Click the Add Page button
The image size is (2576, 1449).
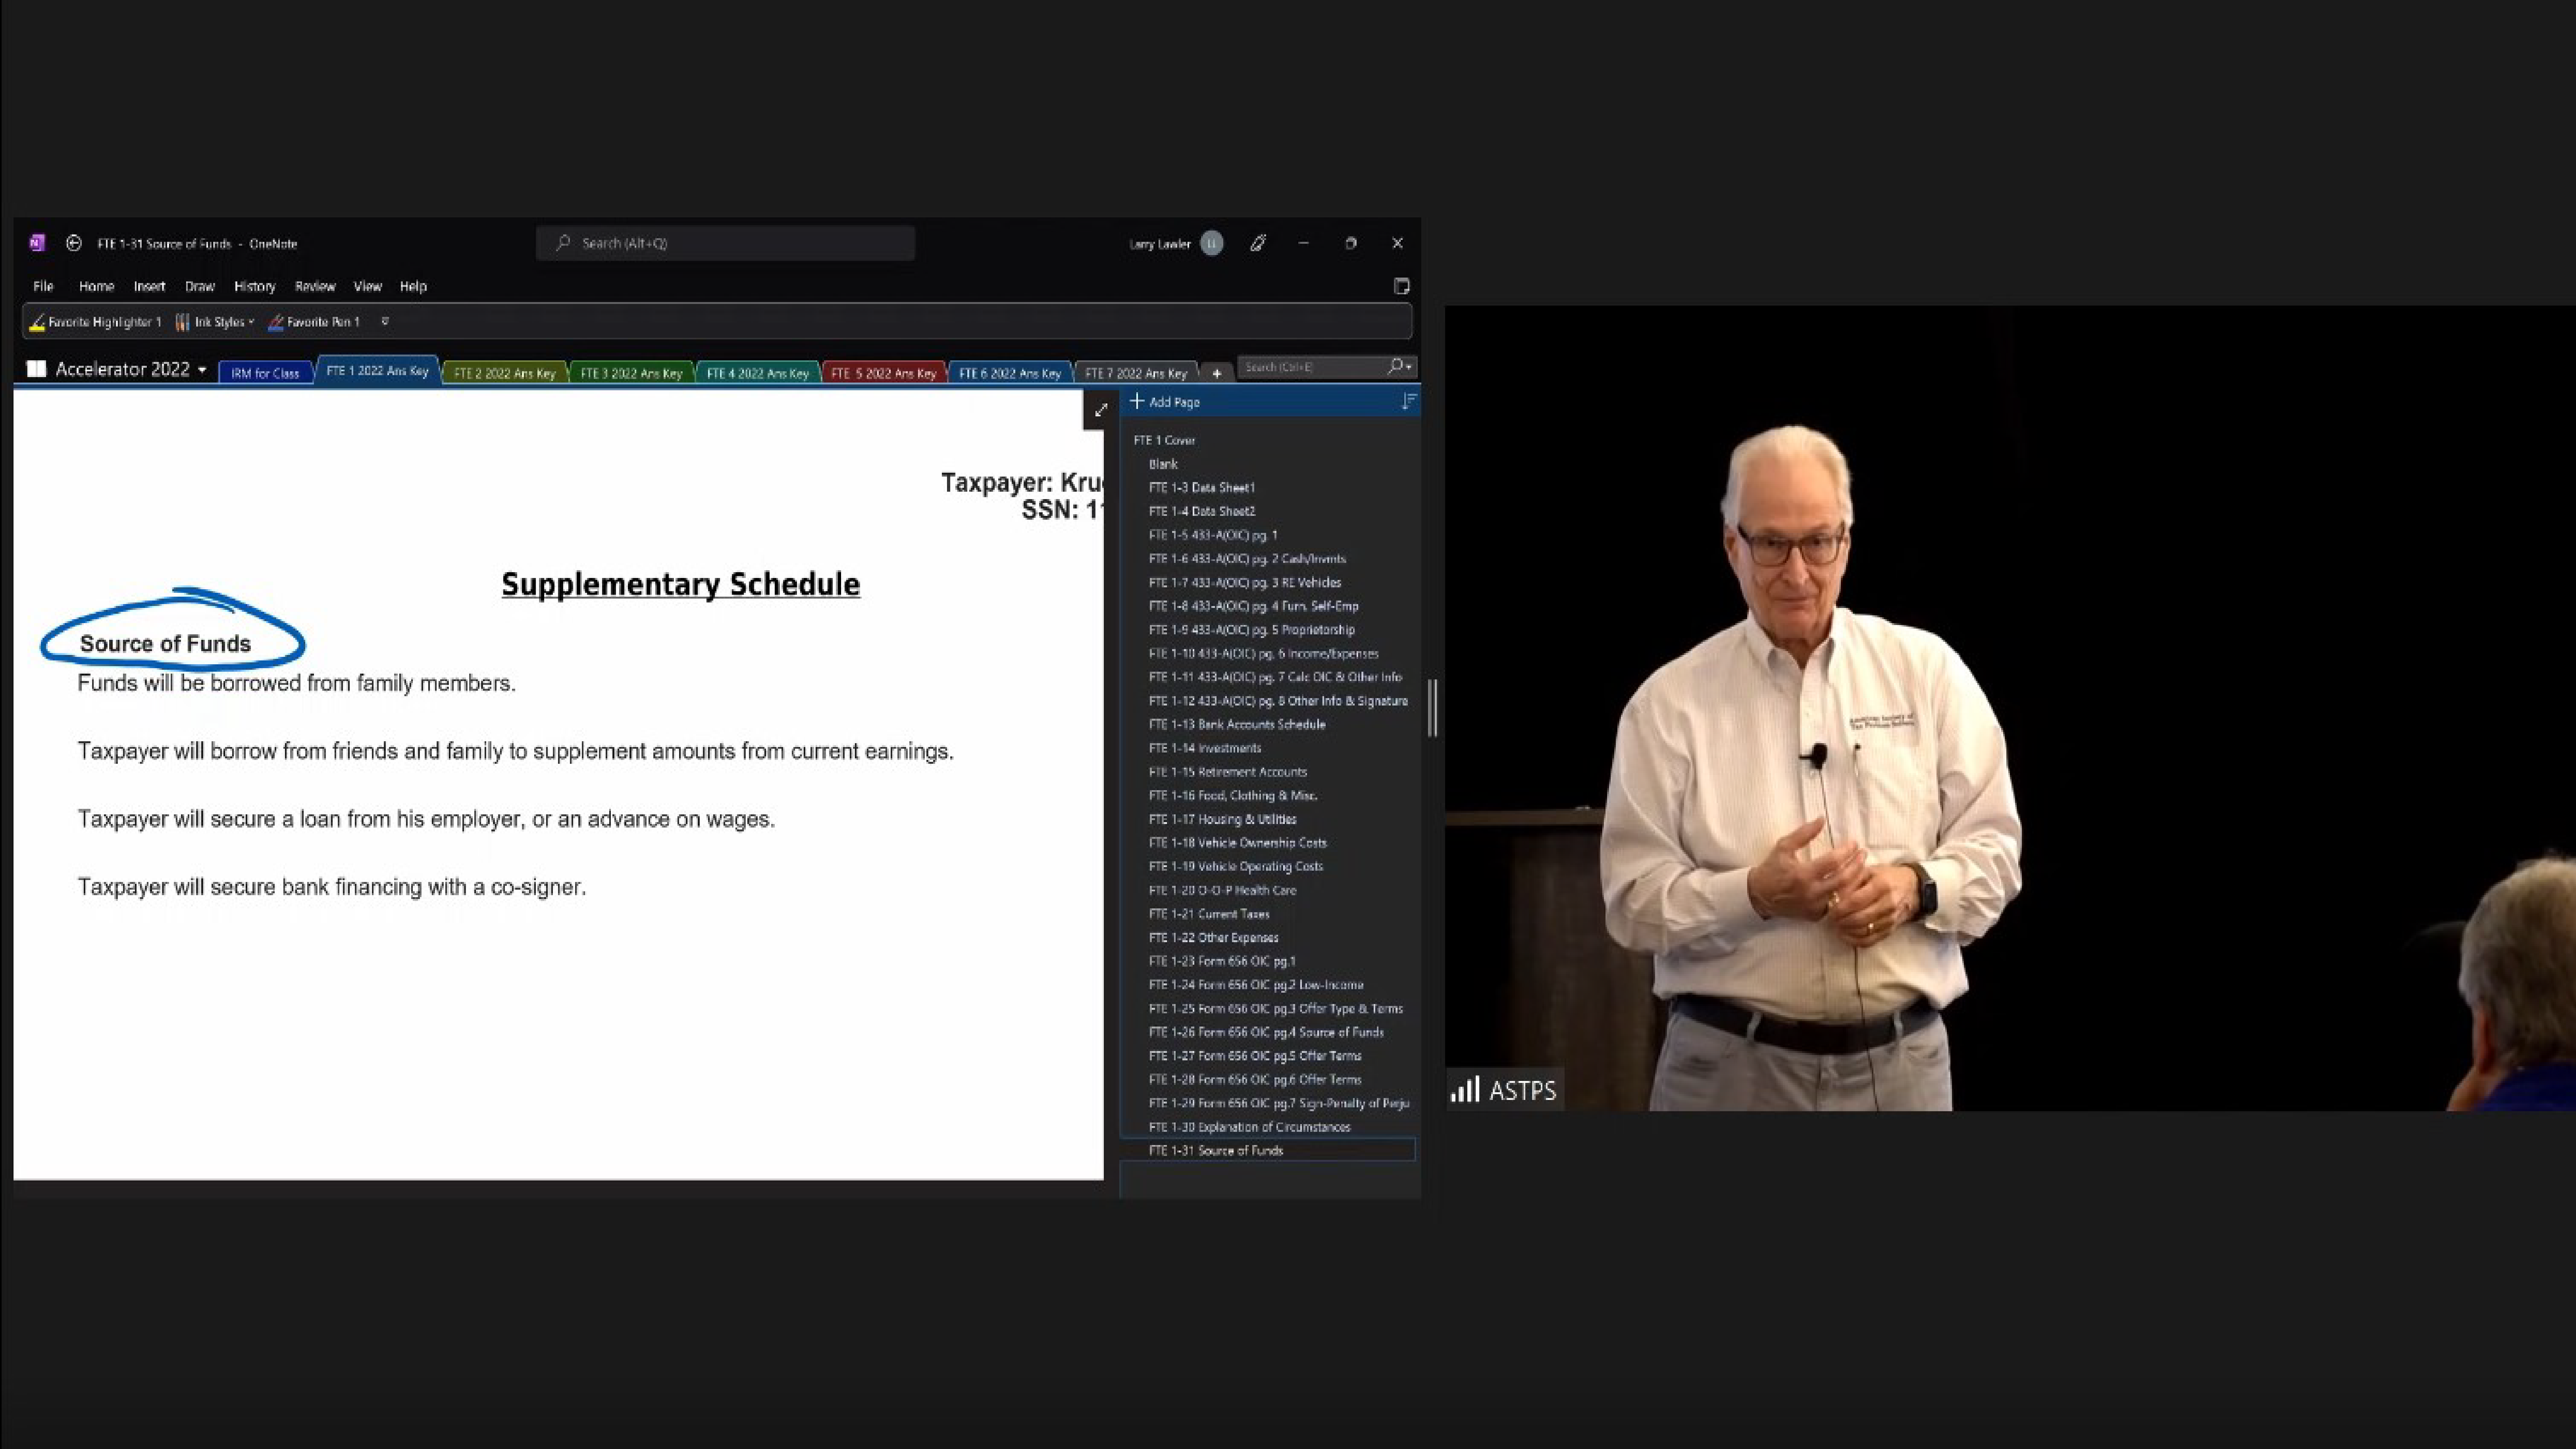[1165, 402]
